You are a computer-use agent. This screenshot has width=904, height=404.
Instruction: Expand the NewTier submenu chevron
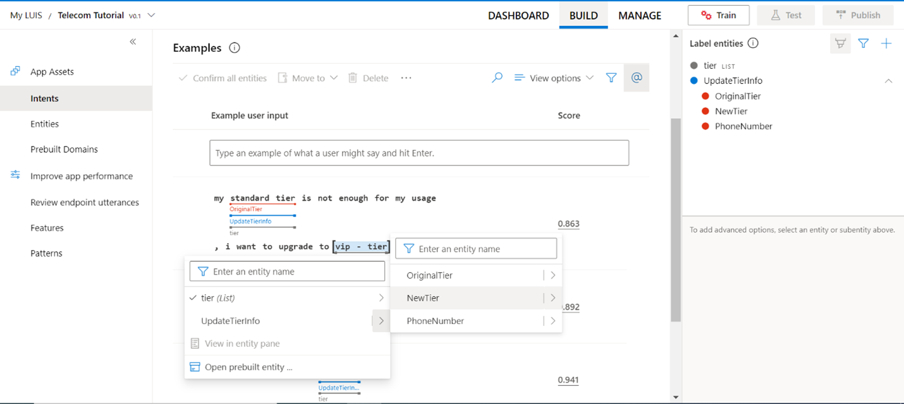[553, 298]
